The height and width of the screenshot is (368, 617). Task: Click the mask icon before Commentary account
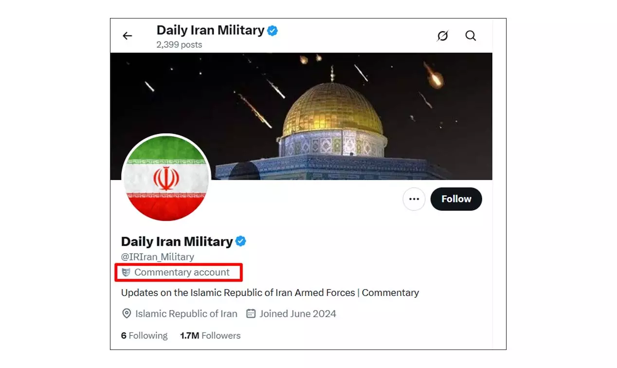click(126, 272)
